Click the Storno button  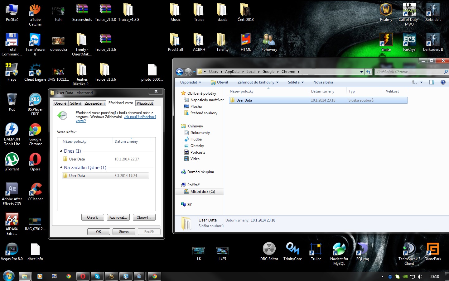(124, 232)
